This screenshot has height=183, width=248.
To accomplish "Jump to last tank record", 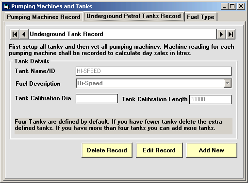I will pos(231,34).
